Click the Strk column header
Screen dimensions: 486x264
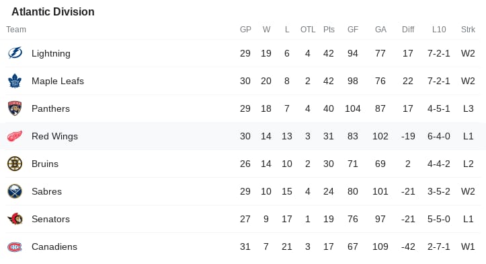pos(468,30)
